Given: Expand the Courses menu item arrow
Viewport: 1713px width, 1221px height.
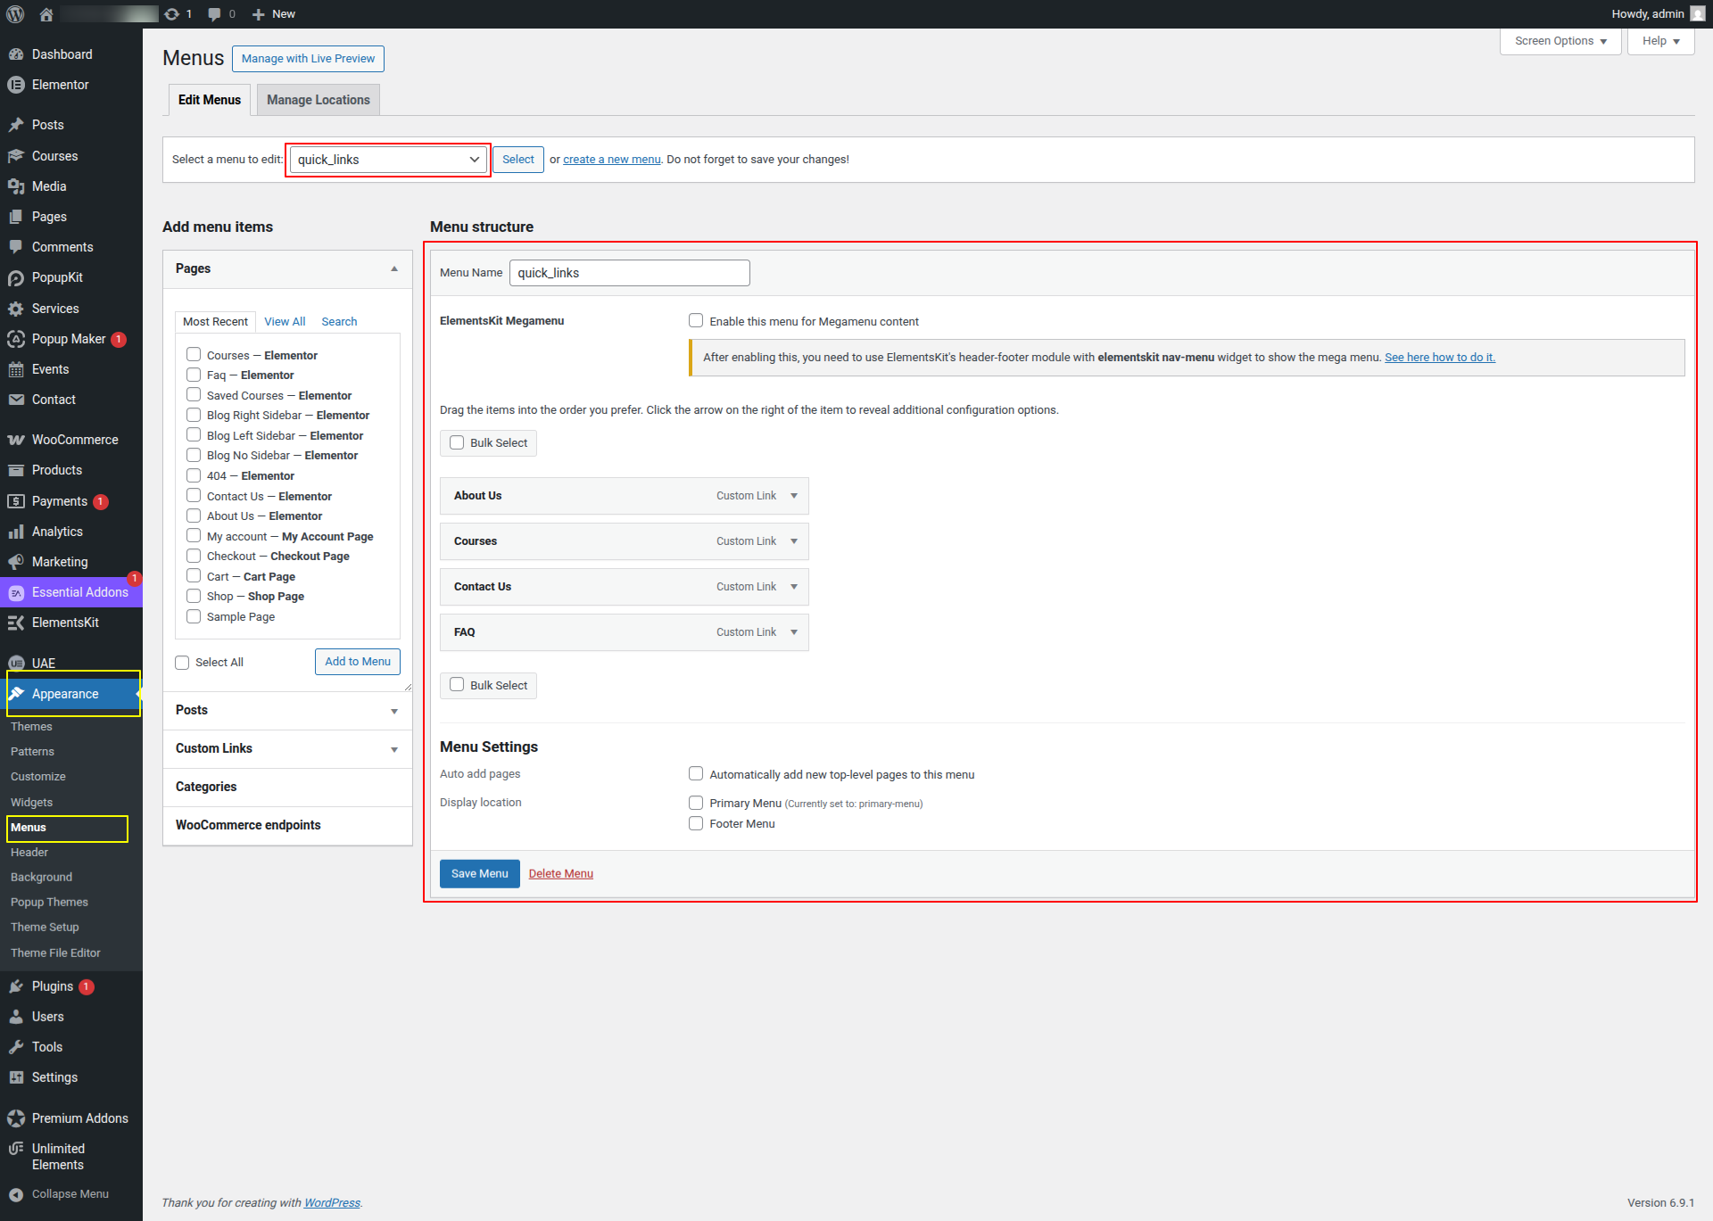Looking at the screenshot, I should click(x=793, y=541).
